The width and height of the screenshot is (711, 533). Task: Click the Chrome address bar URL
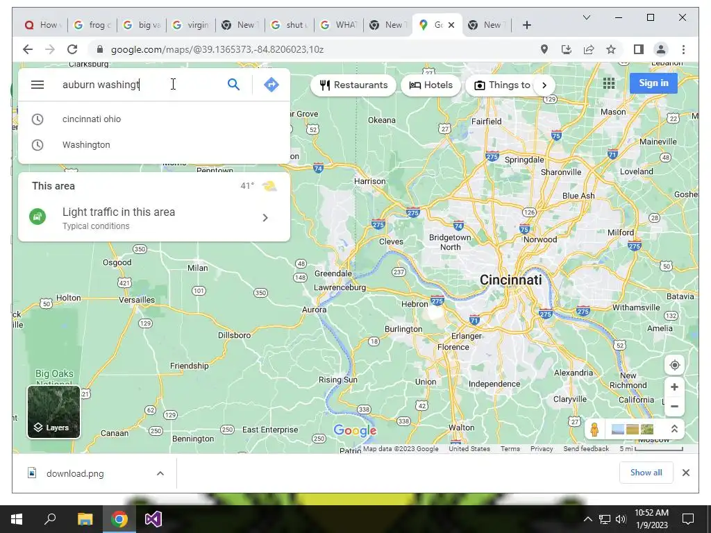pos(217,49)
